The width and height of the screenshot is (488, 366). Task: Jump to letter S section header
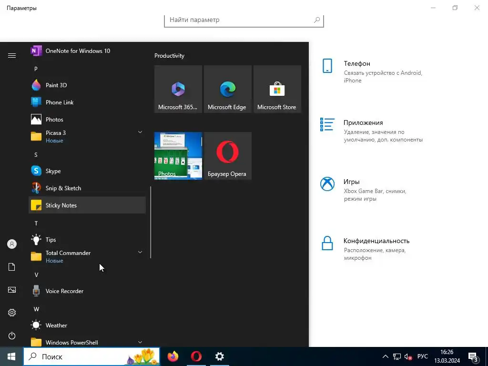tap(36, 155)
